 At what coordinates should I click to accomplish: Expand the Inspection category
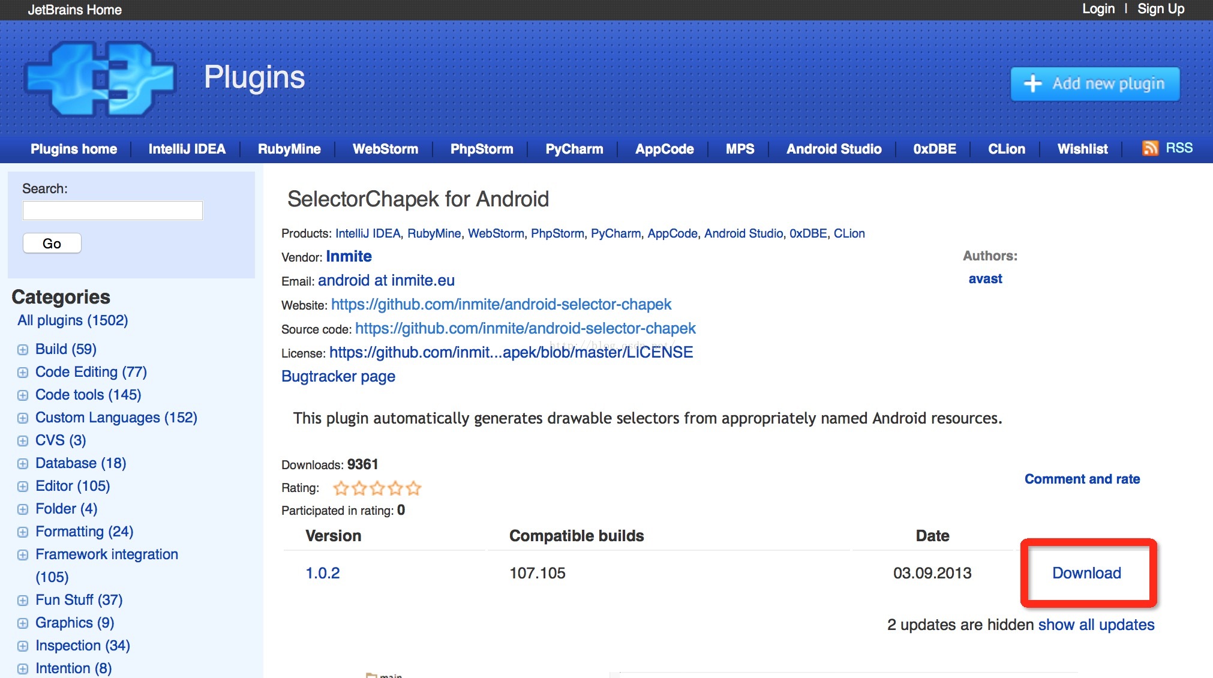click(23, 646)
